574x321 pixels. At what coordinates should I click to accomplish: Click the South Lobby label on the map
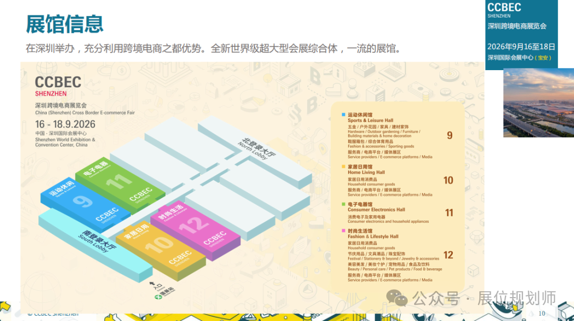(x=97, y=241)
